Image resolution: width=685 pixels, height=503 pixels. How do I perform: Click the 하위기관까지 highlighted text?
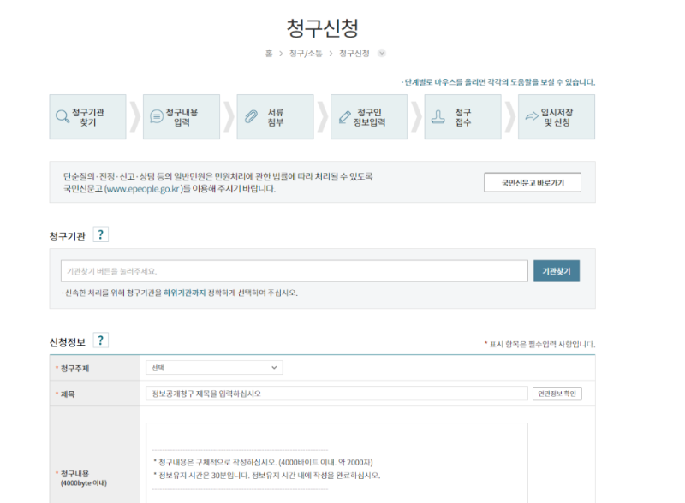(x=184, y=293)
